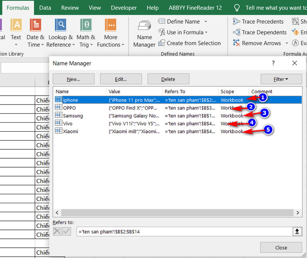Click Remove Arrows

tap(257, 43)
